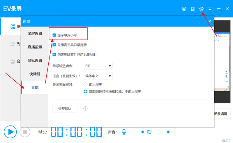Image resolution: width=233 pixels, height=143 pixels.
Task: Toggle 显示麦克风异常提醒 checkbox
Action: point(54,45)
